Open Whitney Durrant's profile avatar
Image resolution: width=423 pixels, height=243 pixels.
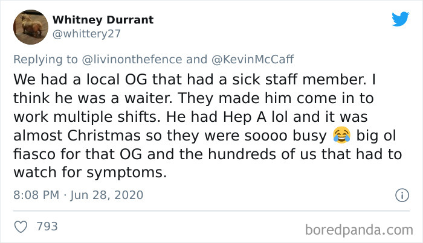point(31,27)
